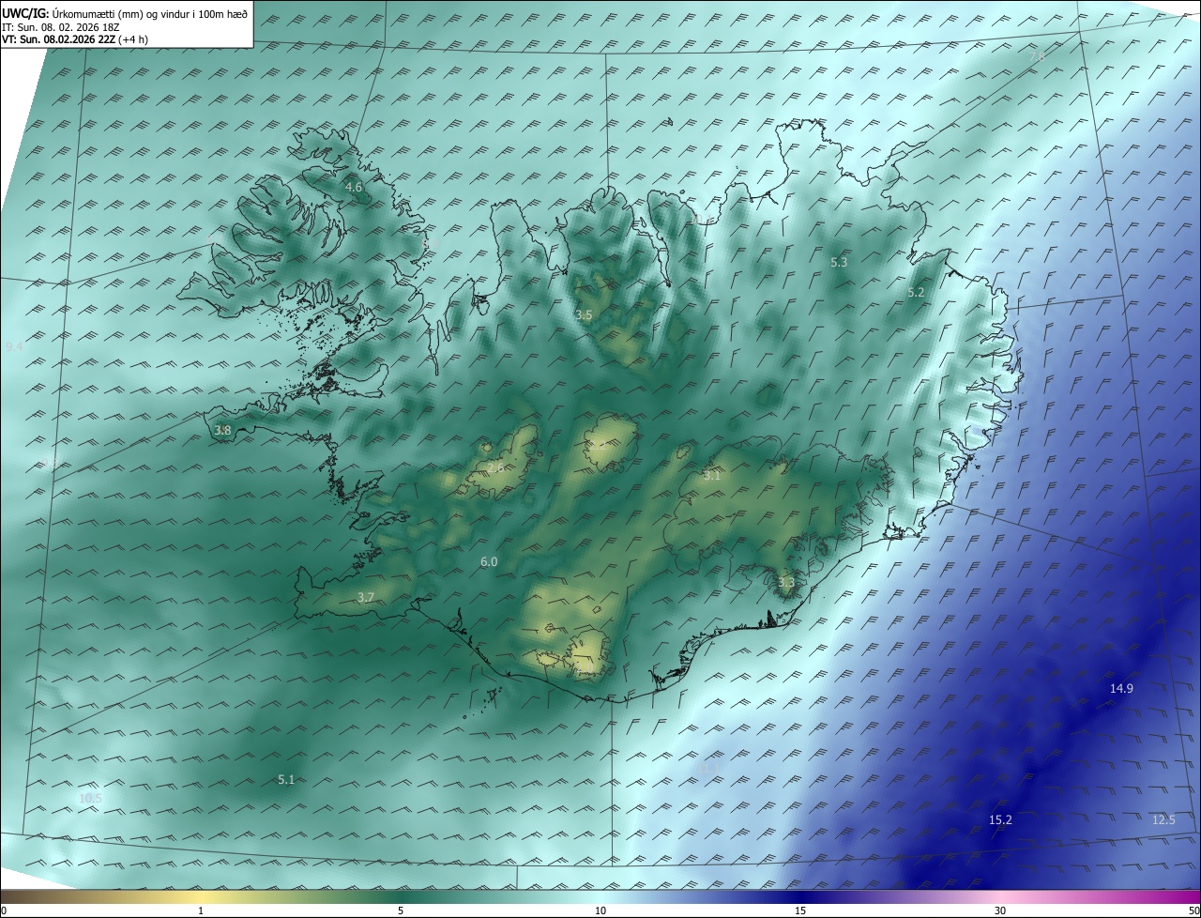Click the 10.5 value label over the sea
The image size is (1201, 918).
click(90, 799)
